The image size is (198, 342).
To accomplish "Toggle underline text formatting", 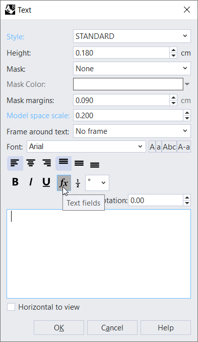I will 46,182.
